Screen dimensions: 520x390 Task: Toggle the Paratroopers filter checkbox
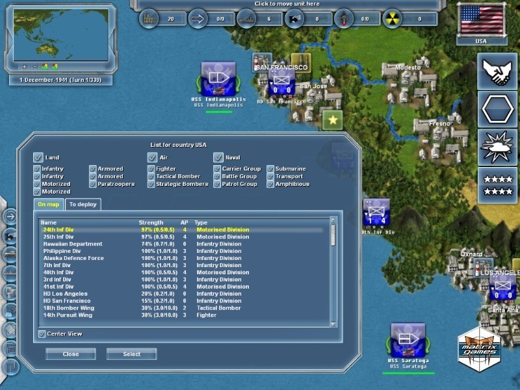(93, 184)
